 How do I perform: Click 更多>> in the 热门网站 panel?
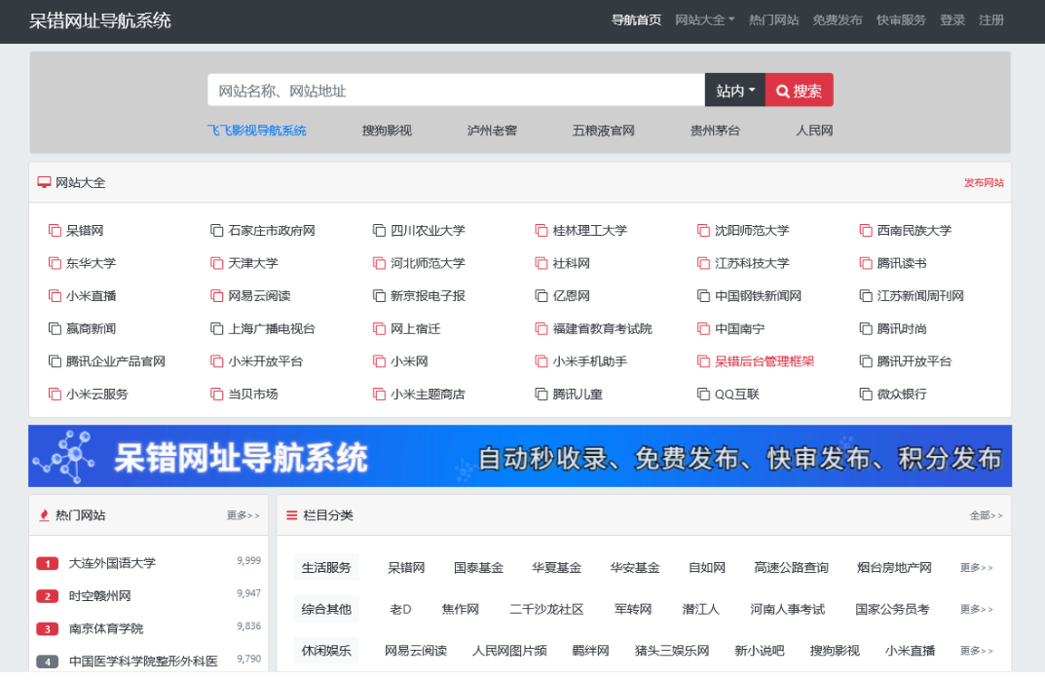click(x=243, y=515)
